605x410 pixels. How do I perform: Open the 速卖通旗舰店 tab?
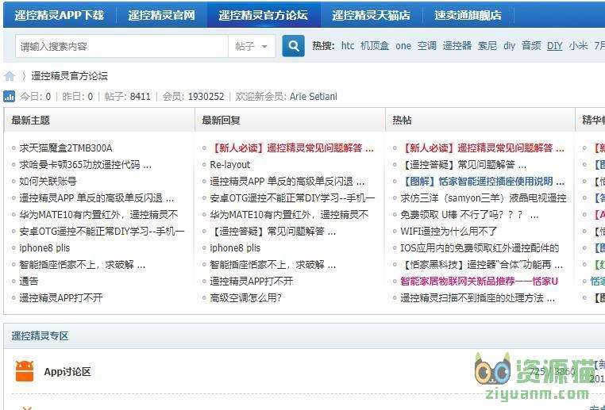point(468,15)
